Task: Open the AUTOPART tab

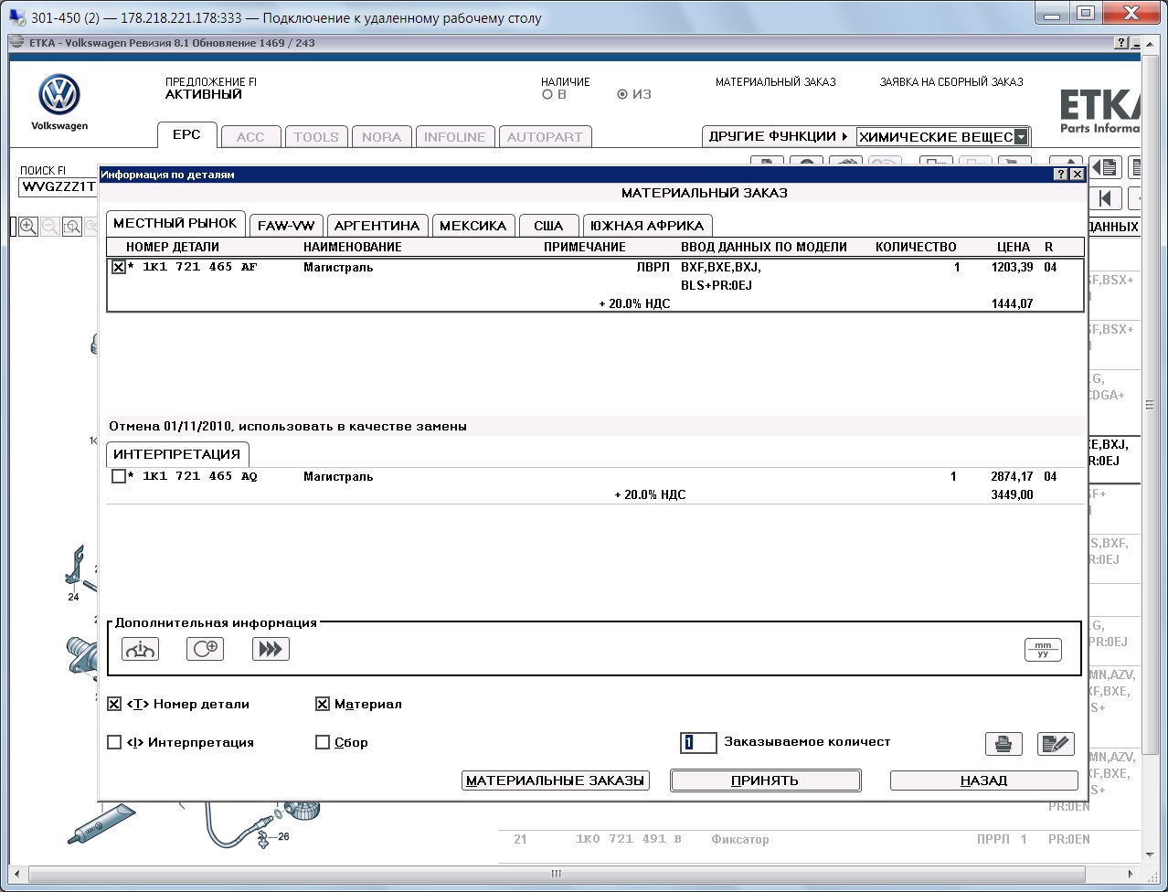Action: point(545,137)
